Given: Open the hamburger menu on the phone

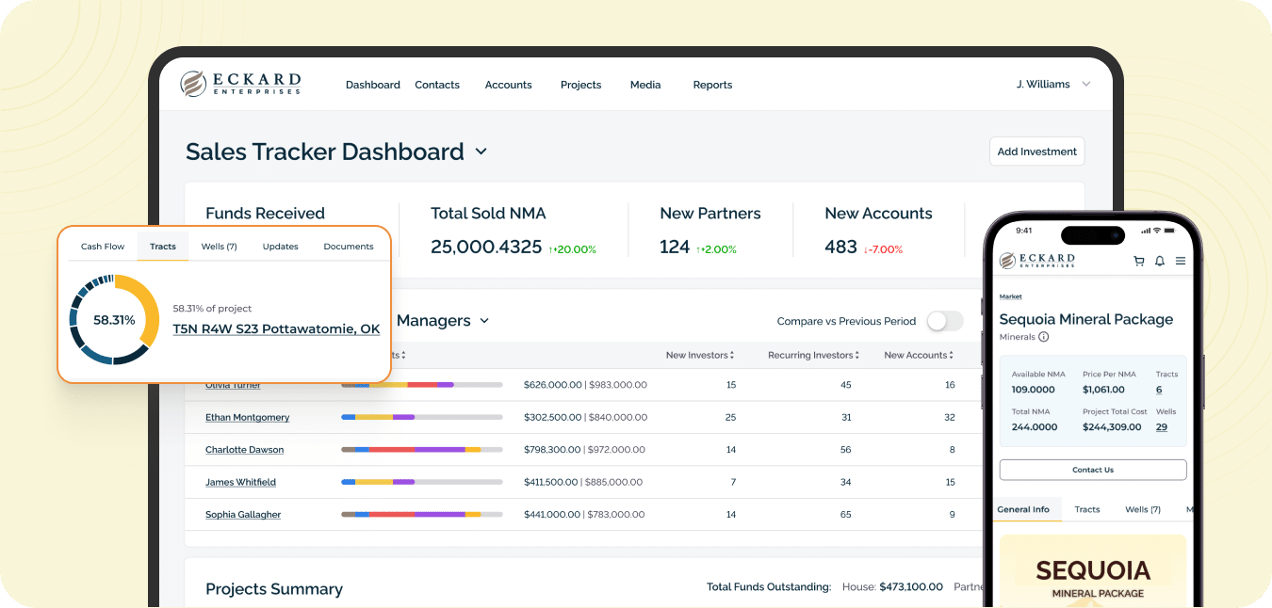Looking at the screenshot, I should pos(1181,261).
